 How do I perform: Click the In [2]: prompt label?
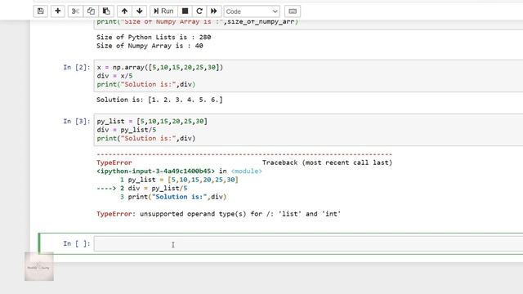tap(77, 67)
